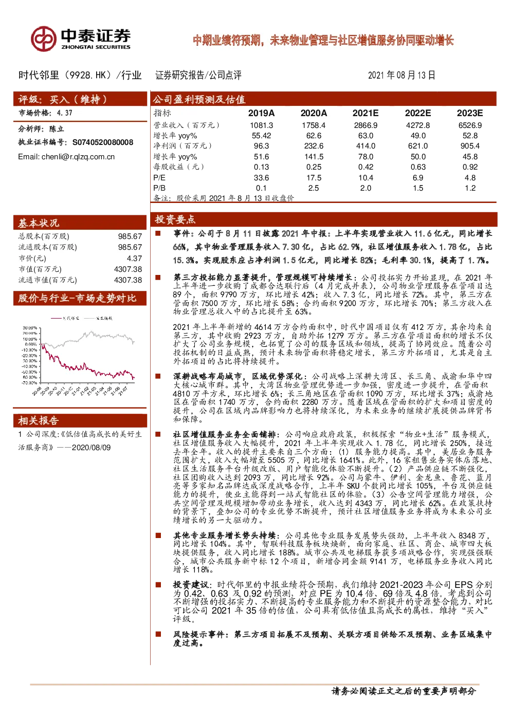Click the 社区增值服务业务全面铺排 heading
The height and width of the screenshot is (721, 510).
(225, 435)
